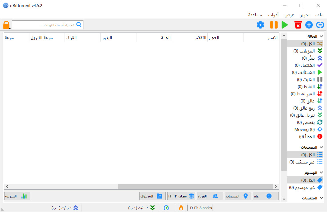The image size is (327, 212).
Task: Open the القرناء peers tab button
Action: pos(209,196)
